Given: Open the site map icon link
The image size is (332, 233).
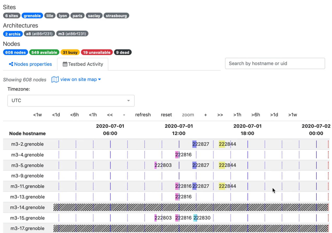Looking at the screenshot, I should pyautogui.click(x=55, y=80).
